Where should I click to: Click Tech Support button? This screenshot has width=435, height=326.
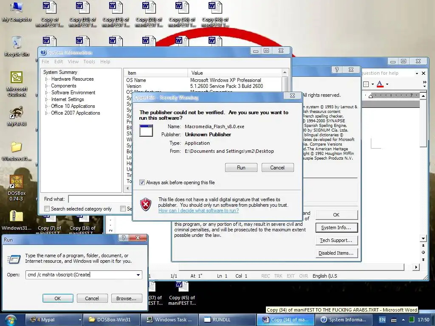point(336,240)
